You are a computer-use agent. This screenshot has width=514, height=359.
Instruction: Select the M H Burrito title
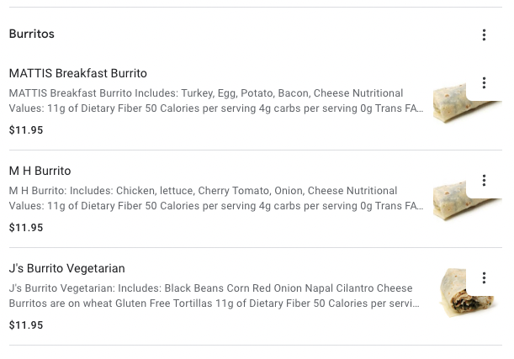click(x=40, y=171)
